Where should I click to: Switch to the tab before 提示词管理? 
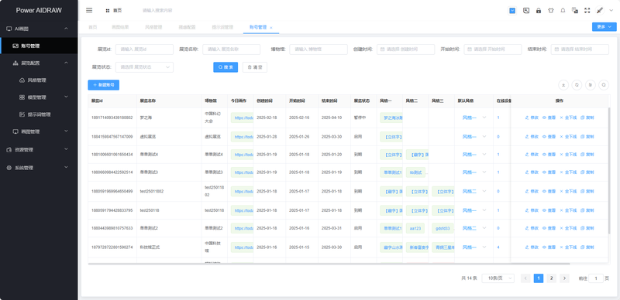[187, 28]
